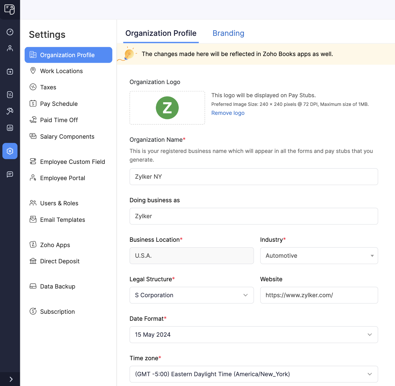Select the Pay Runs calendar icon
The height and width of the screenshot is (386, 395).
coord(10,71)
